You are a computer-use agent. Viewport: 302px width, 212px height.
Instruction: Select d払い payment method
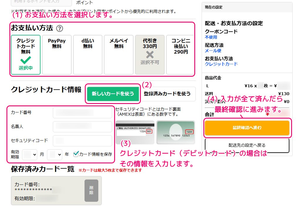88,55
